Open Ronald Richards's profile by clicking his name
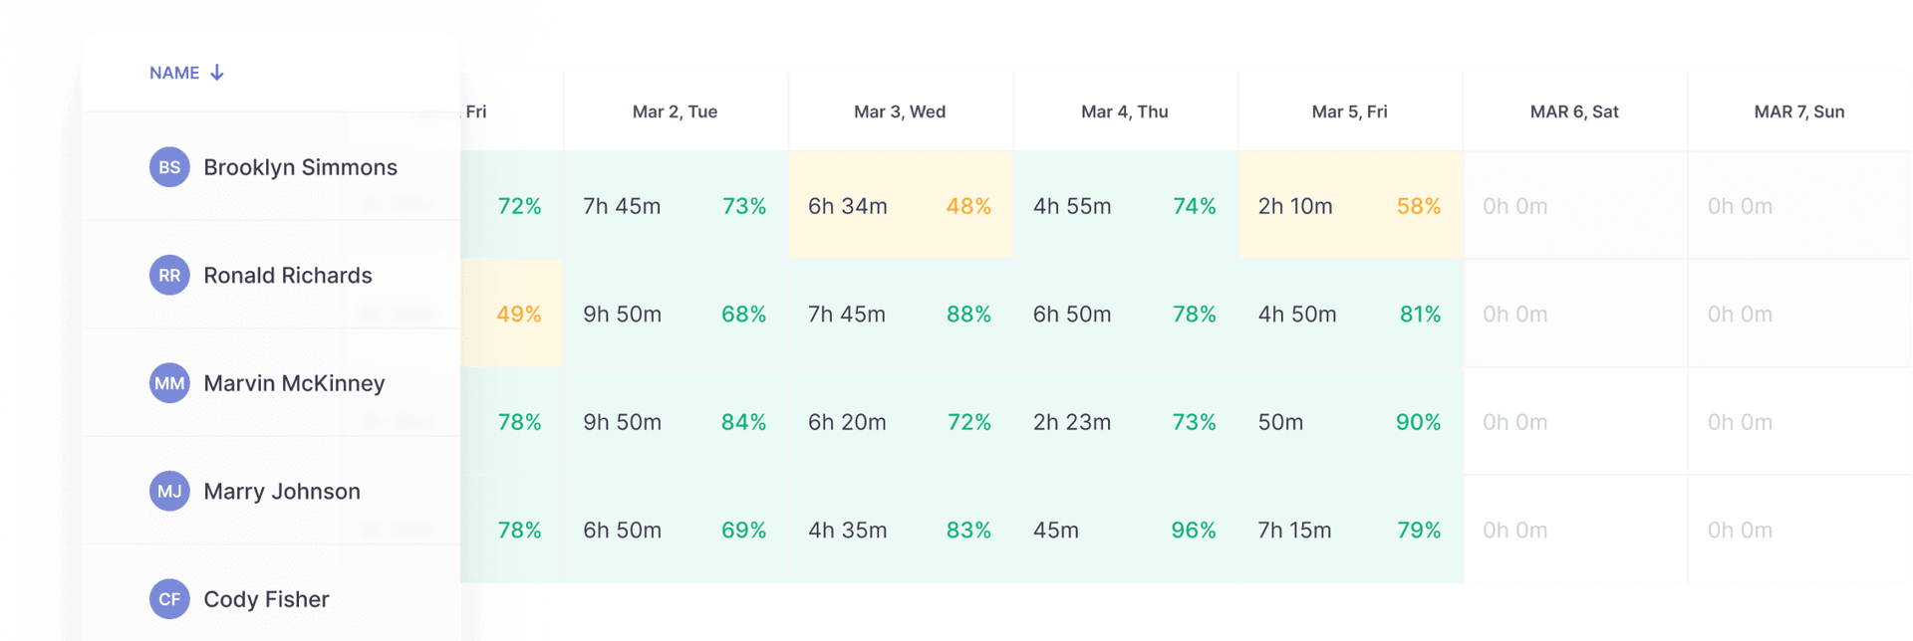This screenshot has width=1913, height=641. click(288, 275)
